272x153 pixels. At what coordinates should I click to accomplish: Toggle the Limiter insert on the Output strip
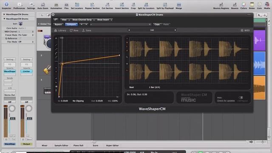coord(26,71)
